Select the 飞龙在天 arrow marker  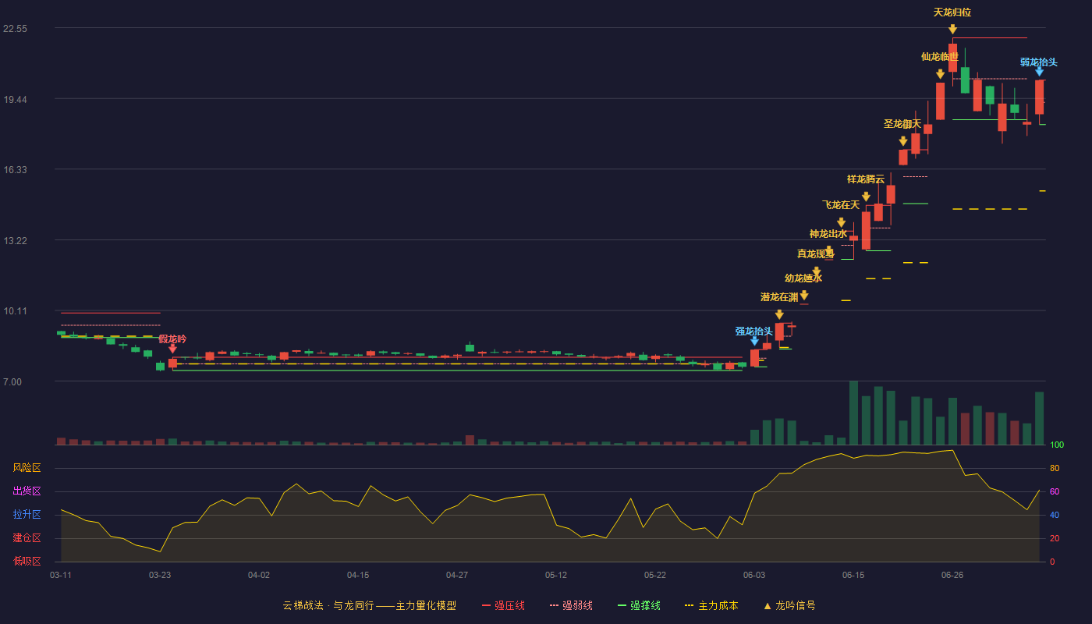[841, 222]
